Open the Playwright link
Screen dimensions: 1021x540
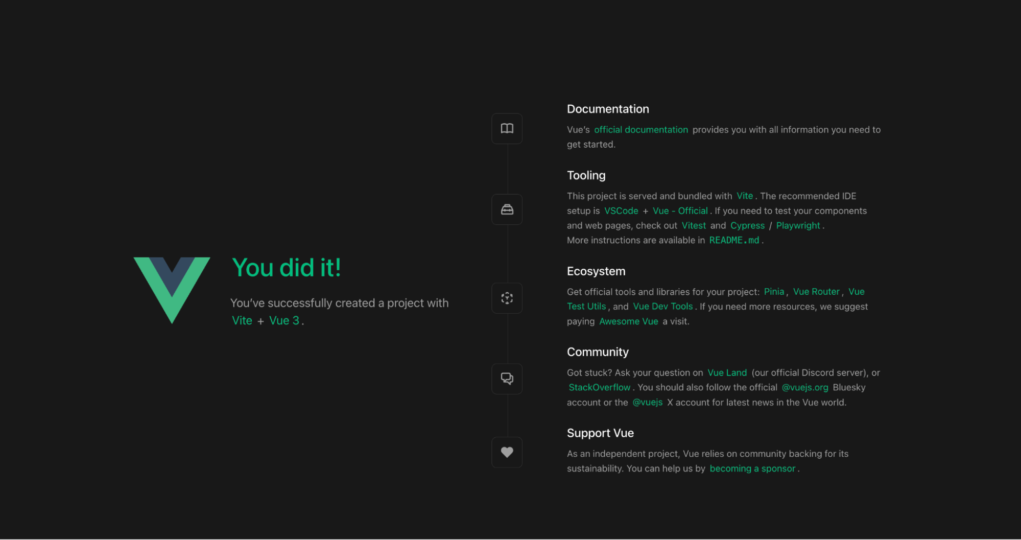coord(798,225)
